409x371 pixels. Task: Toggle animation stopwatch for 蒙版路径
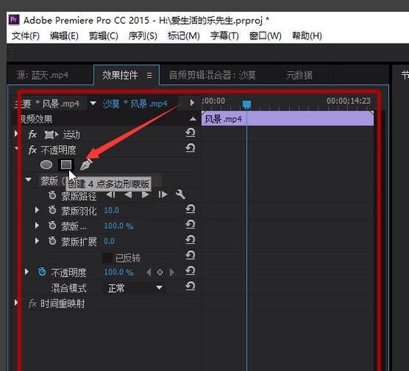(x=53, y=195)
